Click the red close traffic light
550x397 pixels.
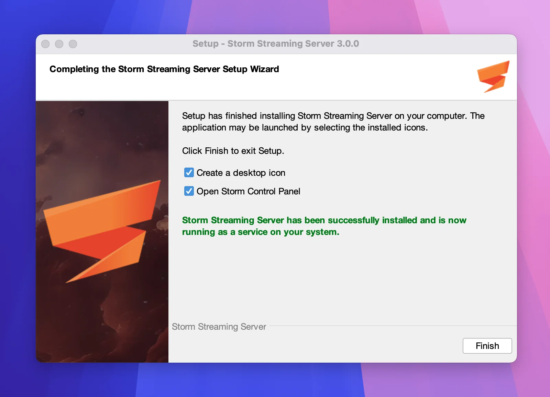click(x=45, y=44)
